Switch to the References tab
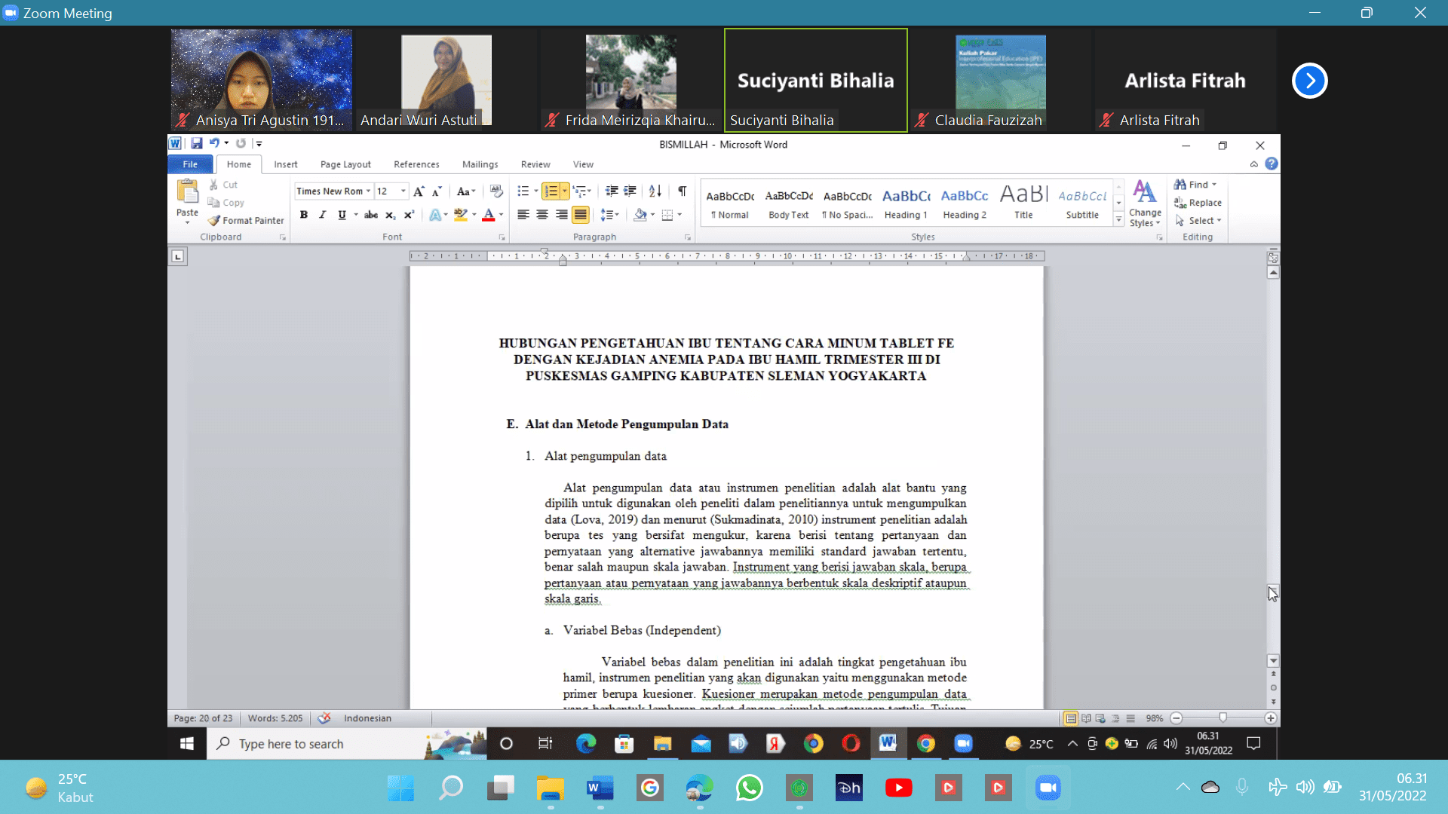1448x814 pixels. 416,164
